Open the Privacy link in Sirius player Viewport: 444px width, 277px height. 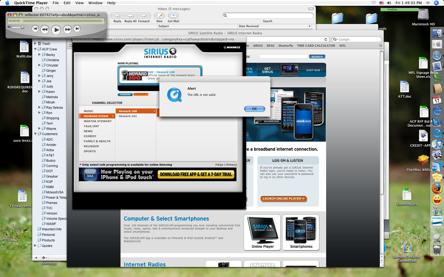(232, 165)
